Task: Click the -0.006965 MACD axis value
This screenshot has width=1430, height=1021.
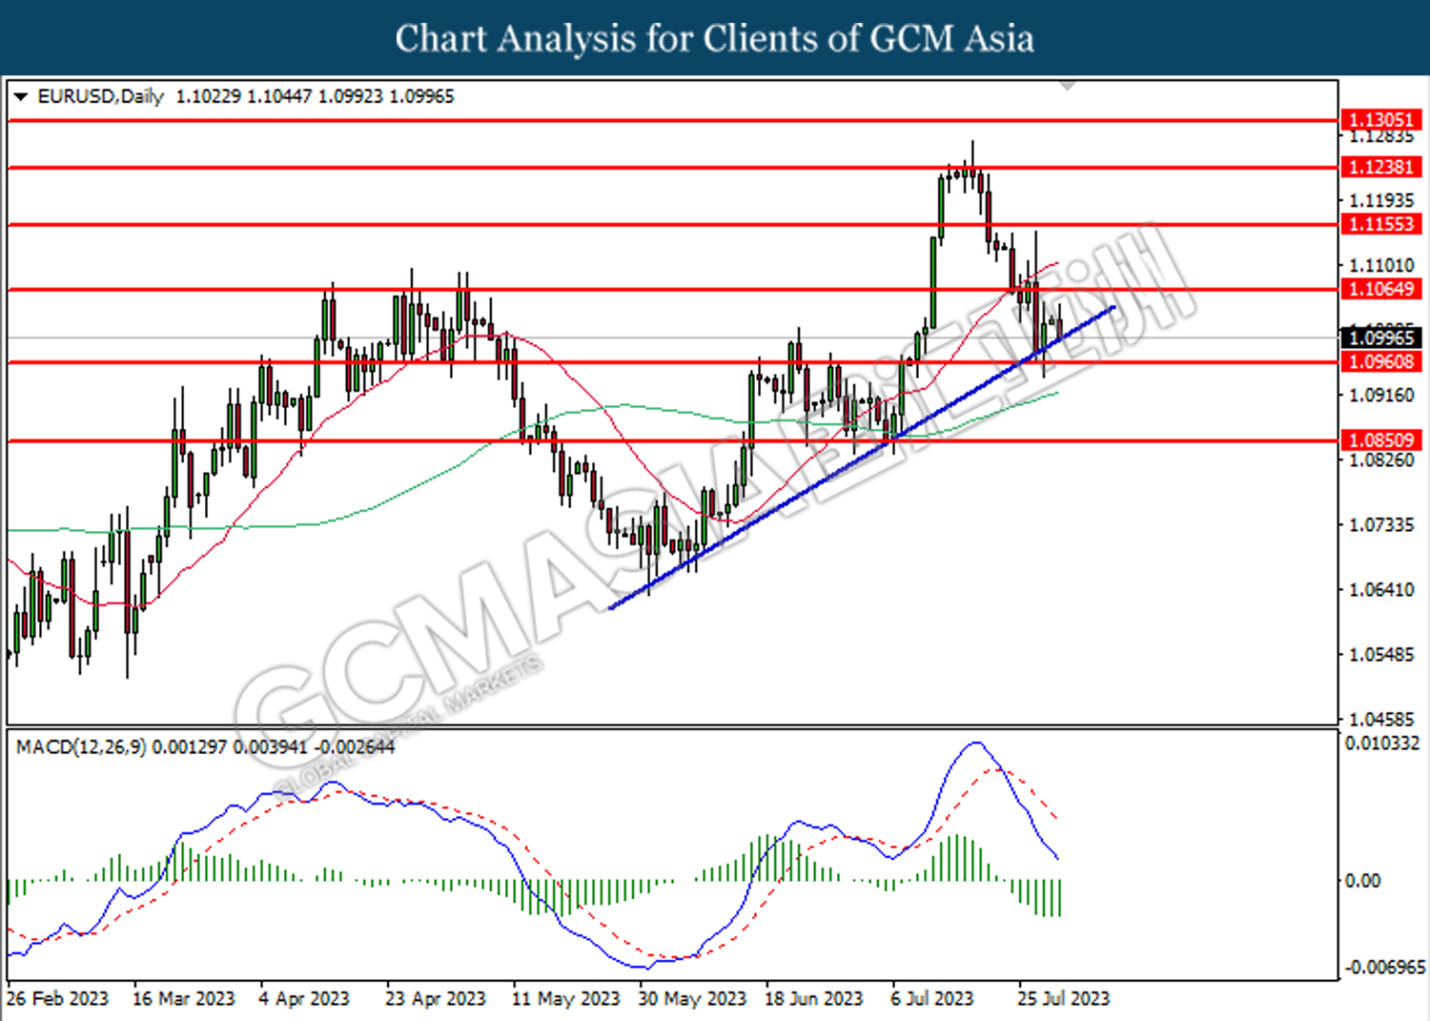Action: point(1385,967)
